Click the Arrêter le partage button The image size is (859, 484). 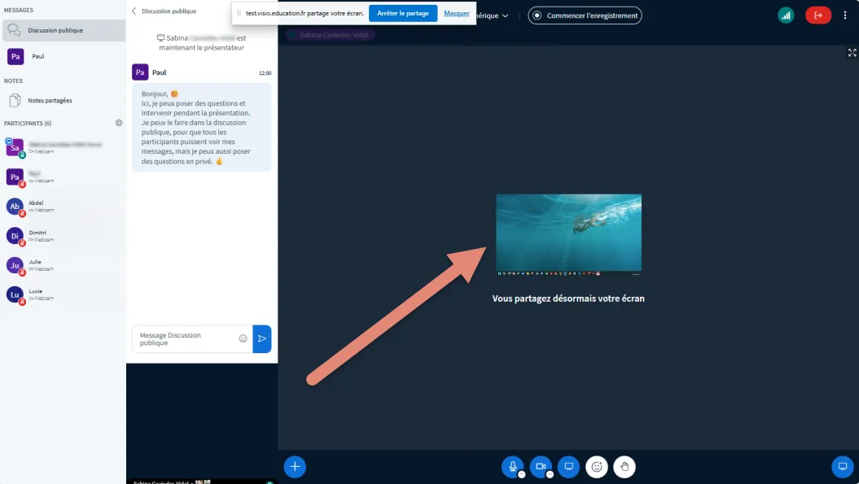click(x=403, y=14)
